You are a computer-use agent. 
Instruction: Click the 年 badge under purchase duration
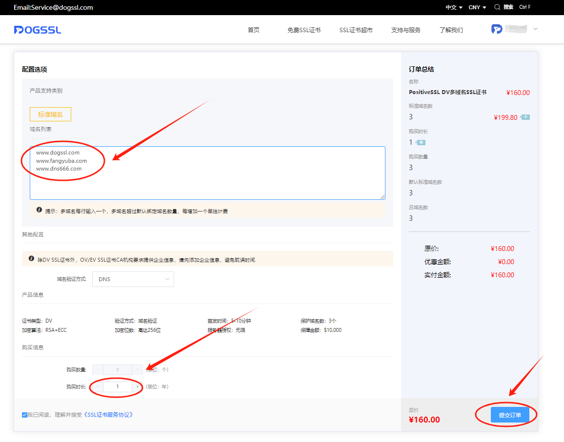coord(421,143)
